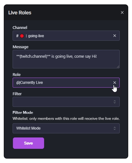Click the Live Roles dialog title
Viewport: 132px width, 163px height.
(20, 13)
